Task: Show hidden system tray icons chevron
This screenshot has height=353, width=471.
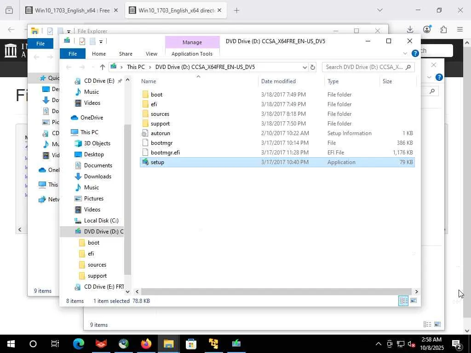Action: (379, 344)
